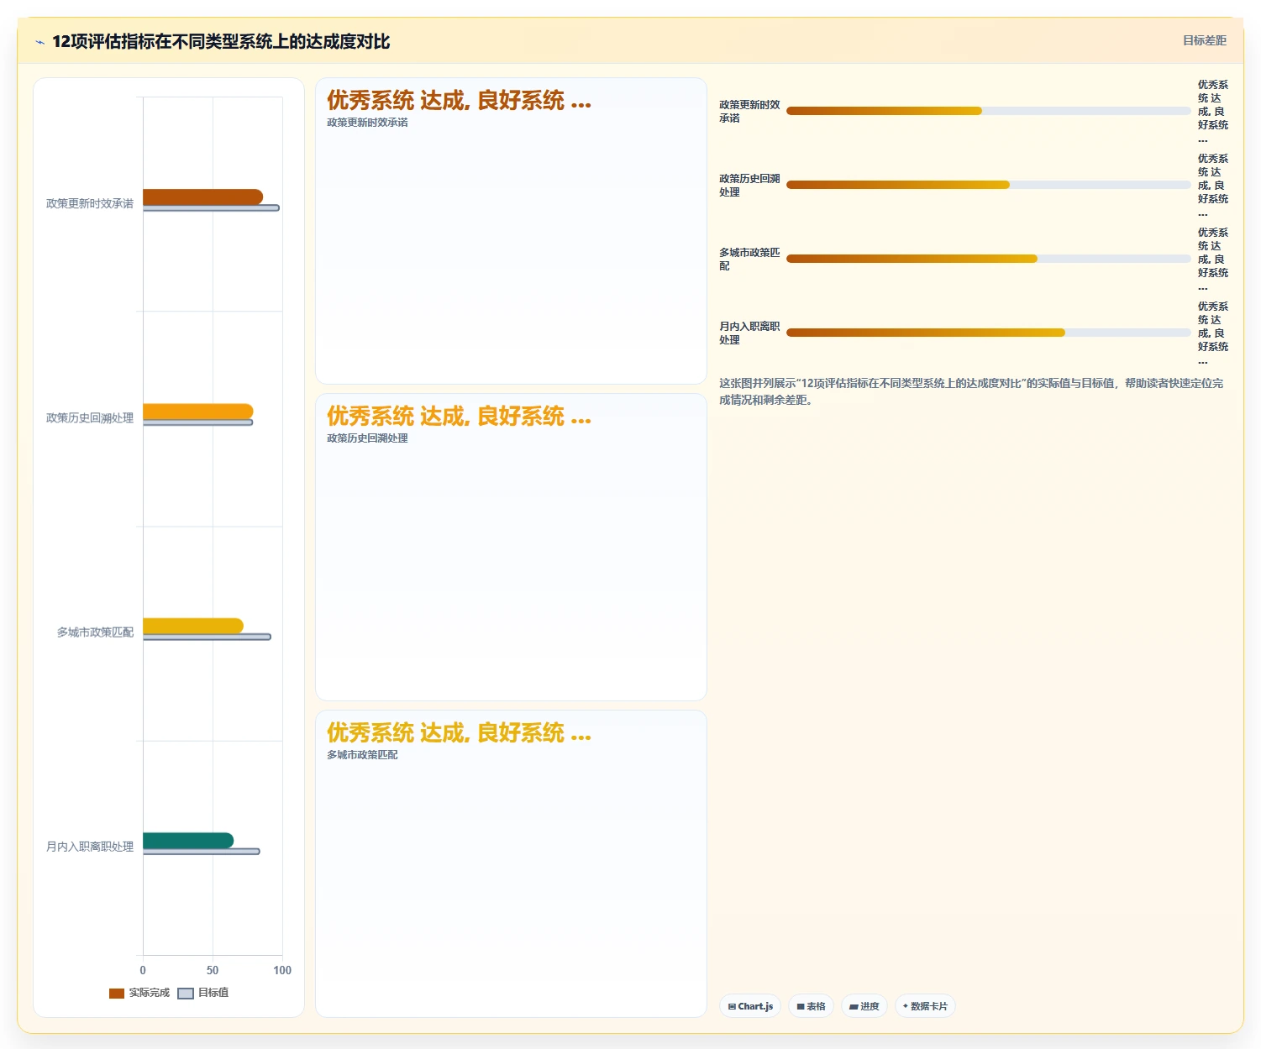Click the 月内入职离职处理 progress bar
Image resolution: width=1261 pixels, height=1049 pixels.
point(989,333)
